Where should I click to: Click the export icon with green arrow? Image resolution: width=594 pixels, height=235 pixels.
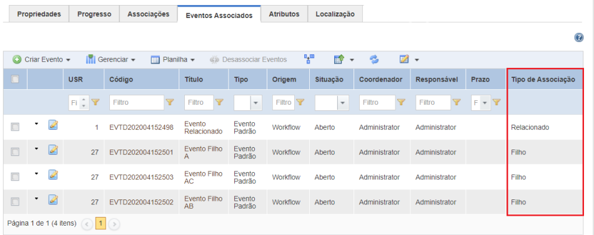tap(339, 59)
